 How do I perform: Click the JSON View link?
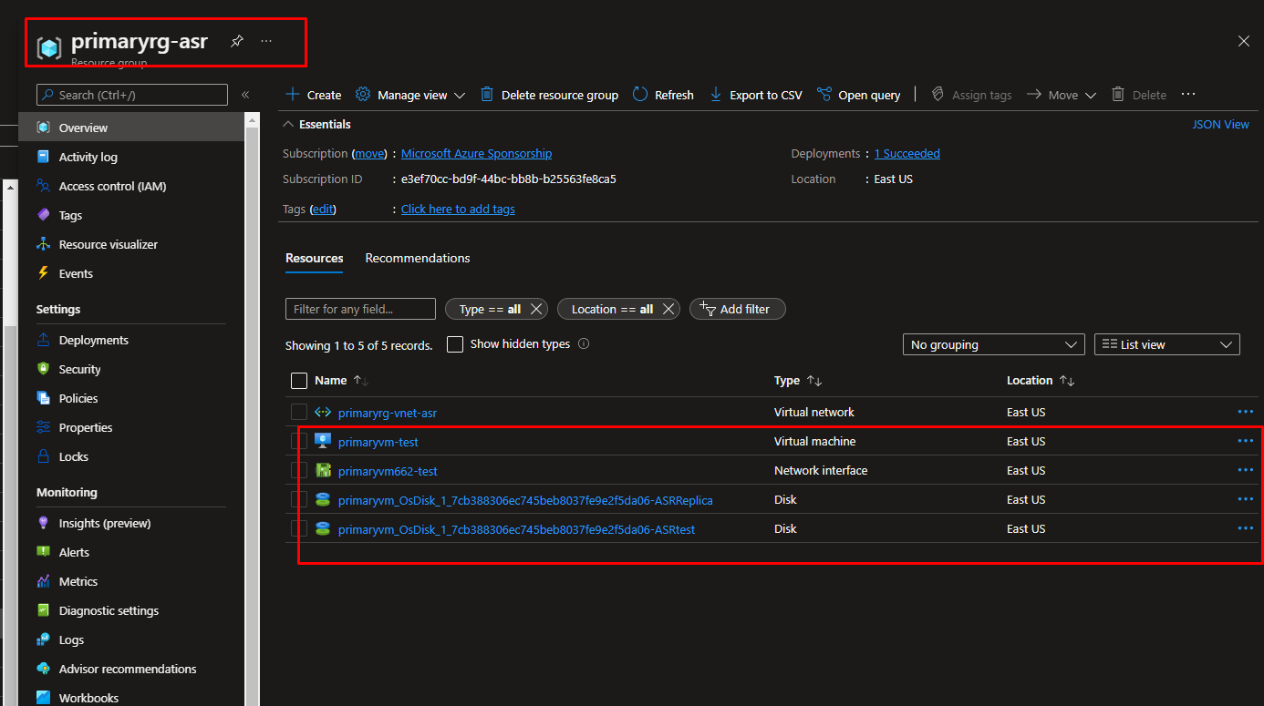click(x=1220, y=125)
